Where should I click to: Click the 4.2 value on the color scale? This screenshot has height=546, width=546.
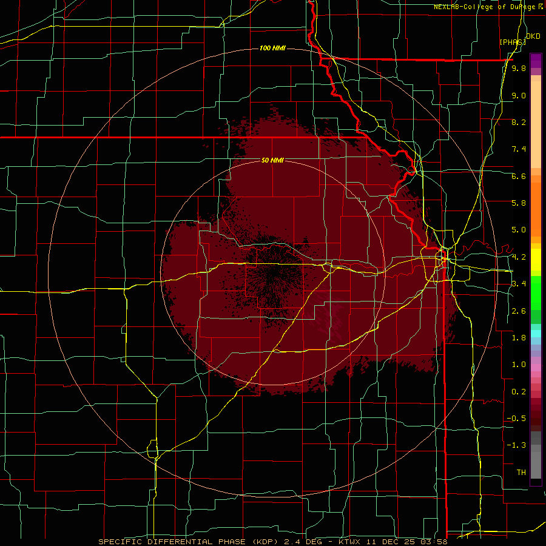coord(519,257)
